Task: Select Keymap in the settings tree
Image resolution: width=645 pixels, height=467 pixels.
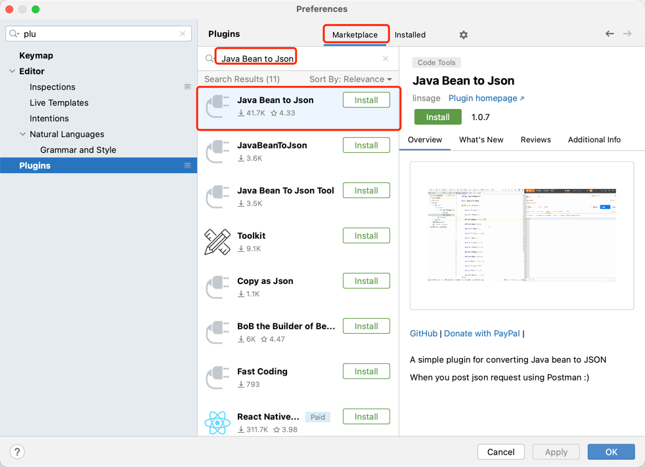Action: (36, 56)
